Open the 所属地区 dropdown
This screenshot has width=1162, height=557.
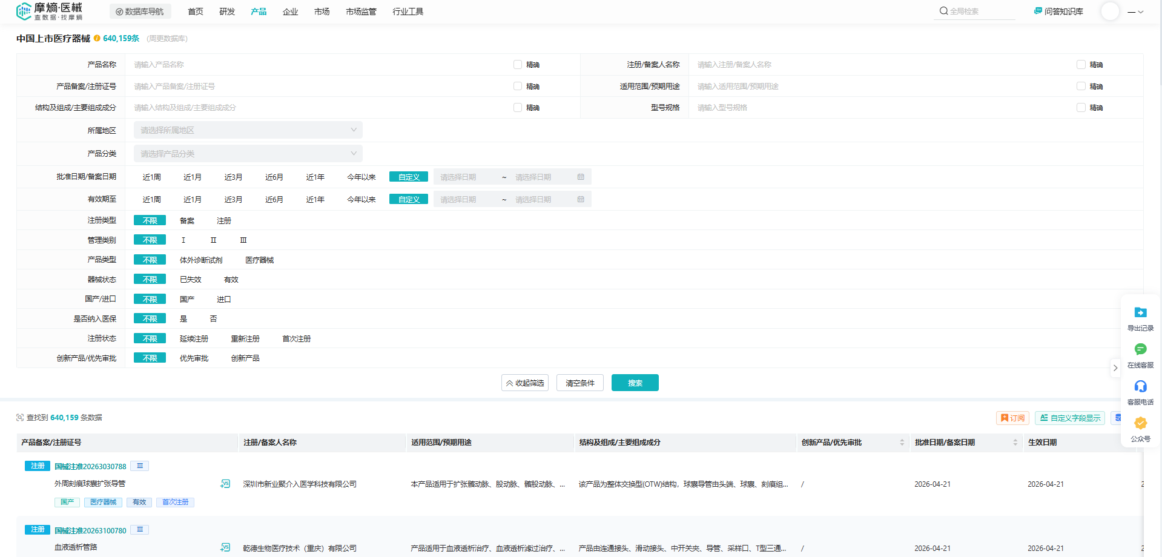coord(248,130)
